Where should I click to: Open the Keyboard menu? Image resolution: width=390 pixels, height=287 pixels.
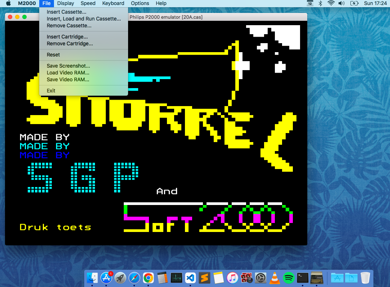click(113, 3)
